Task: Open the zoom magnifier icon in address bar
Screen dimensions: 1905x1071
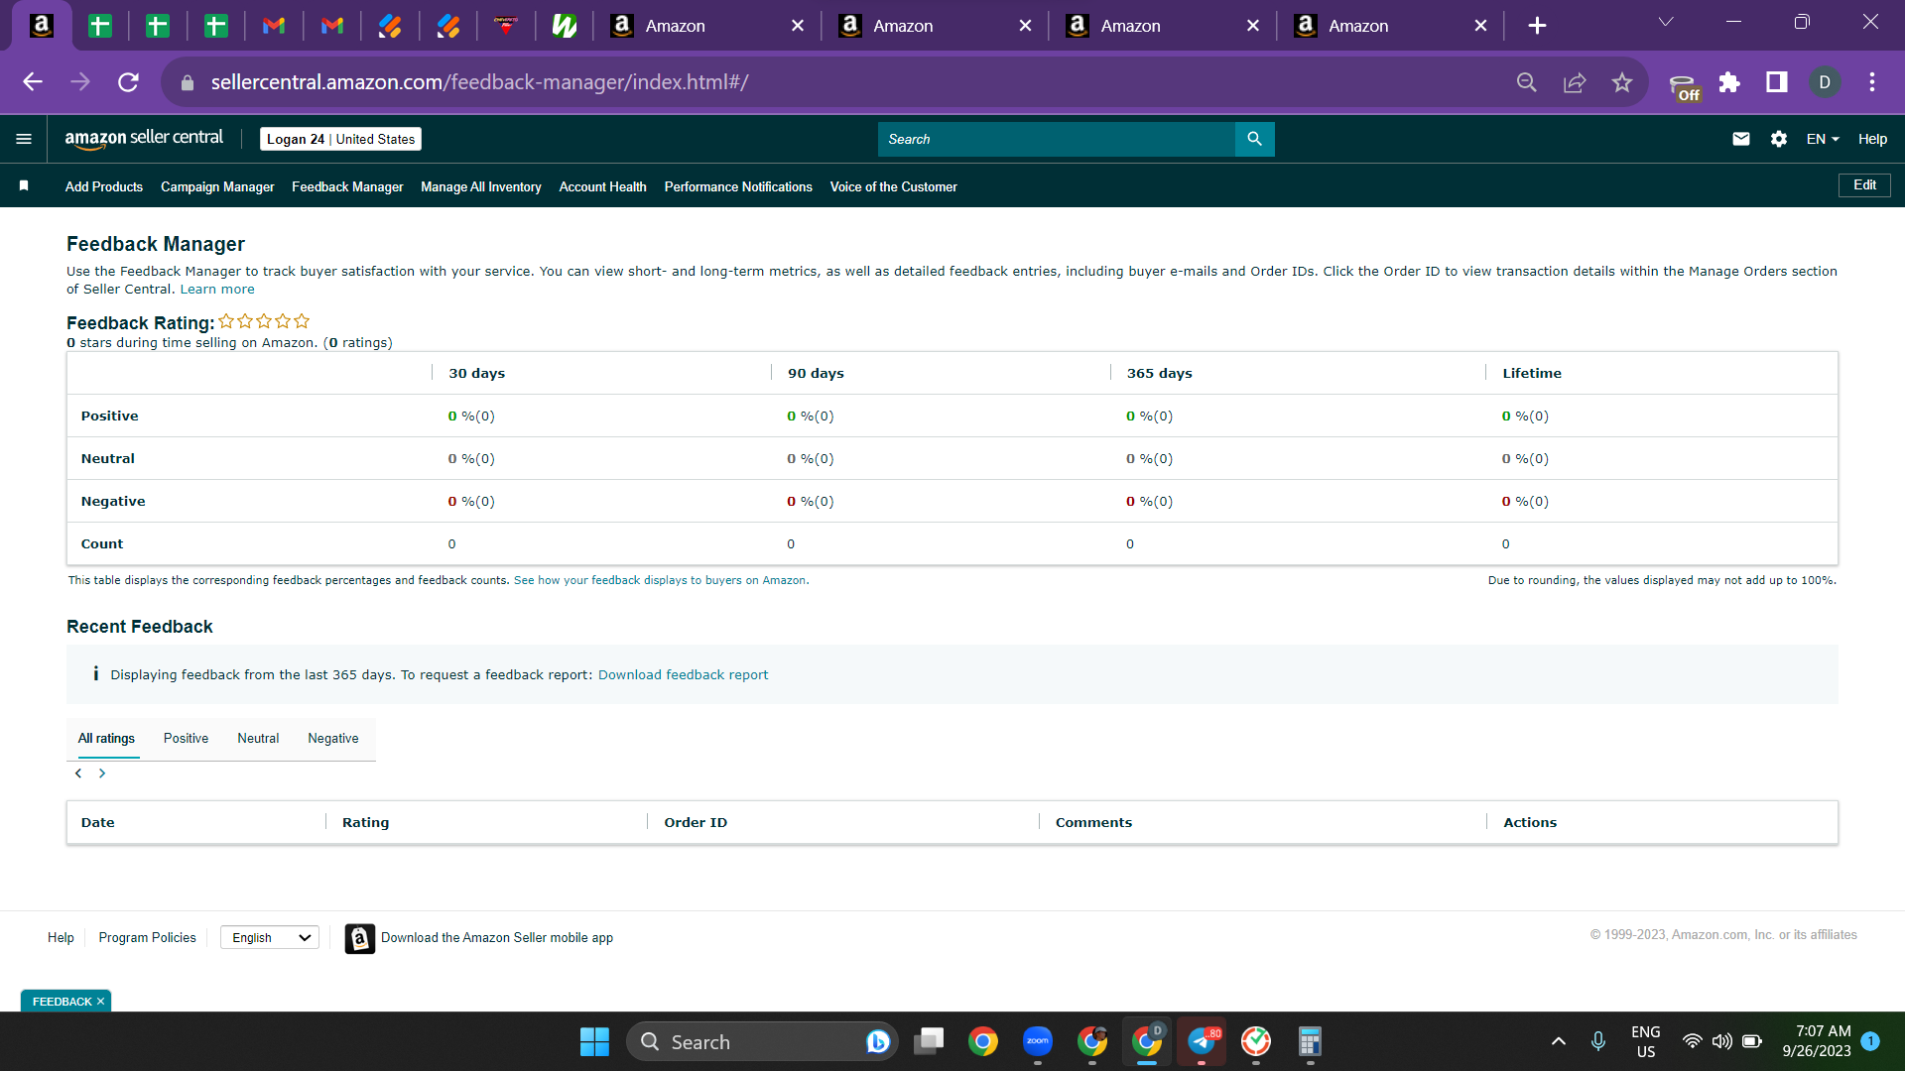Action: click(1527, 82)
